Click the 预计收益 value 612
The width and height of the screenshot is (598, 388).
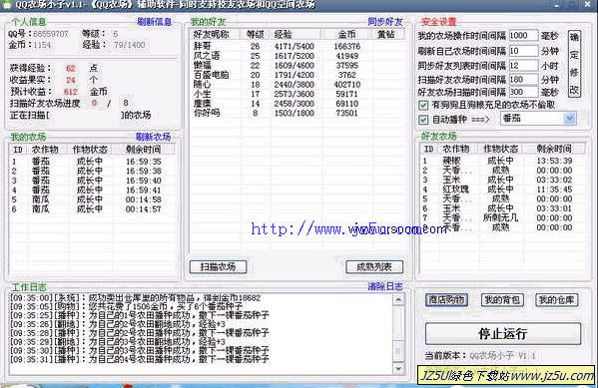[x=71, y=92]
